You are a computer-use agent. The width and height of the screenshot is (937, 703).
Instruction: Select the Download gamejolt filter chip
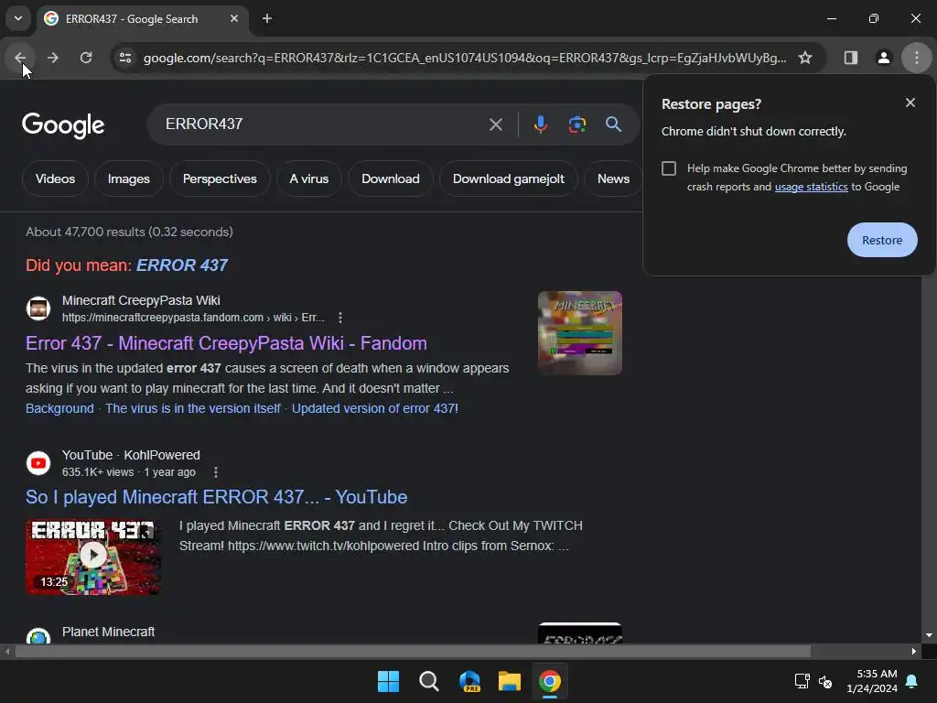(x=509, y=178)
